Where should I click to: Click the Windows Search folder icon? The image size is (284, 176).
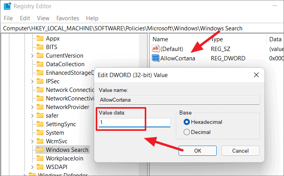click(40, 150)
